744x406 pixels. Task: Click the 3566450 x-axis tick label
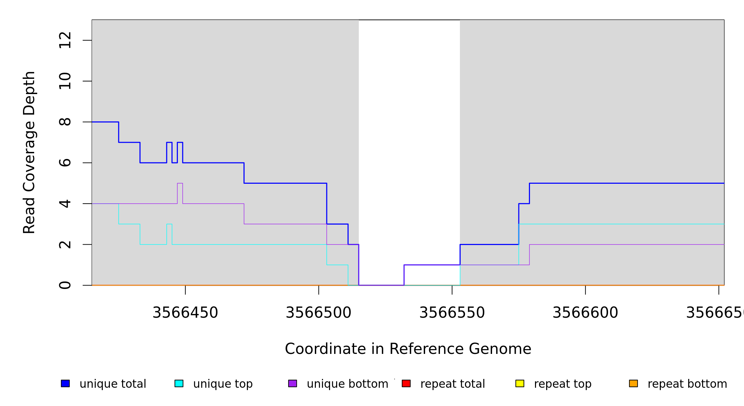click(185, 313)
